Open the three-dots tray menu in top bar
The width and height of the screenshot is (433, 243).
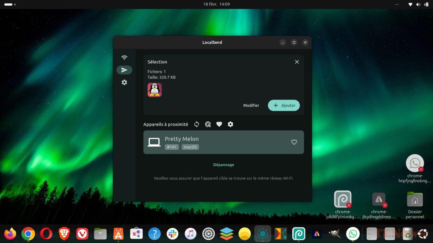397,4
